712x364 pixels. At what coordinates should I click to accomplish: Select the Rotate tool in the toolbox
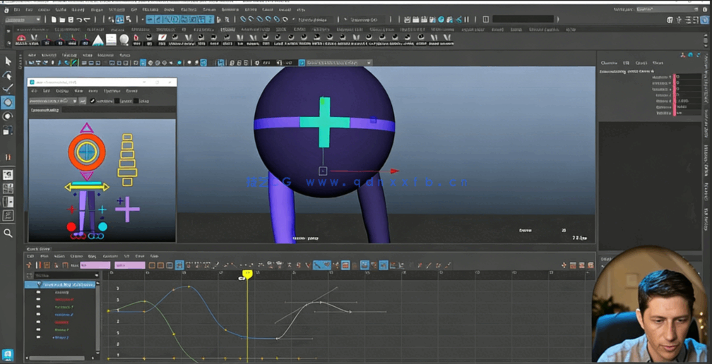tap(8, 116)
